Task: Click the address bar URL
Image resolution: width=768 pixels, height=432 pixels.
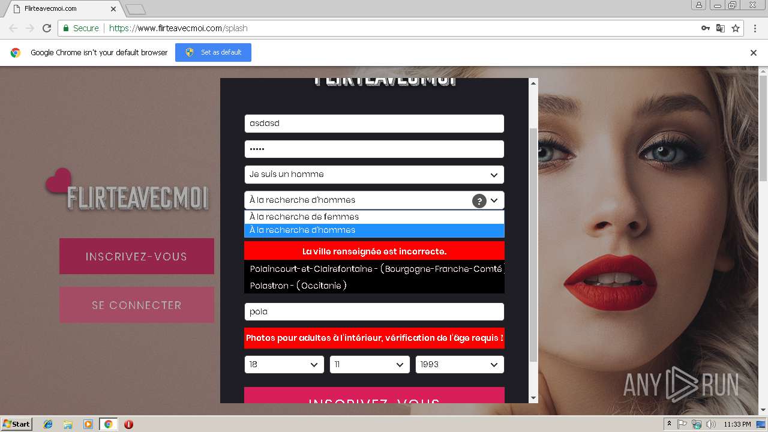Action: coord(178,28)
